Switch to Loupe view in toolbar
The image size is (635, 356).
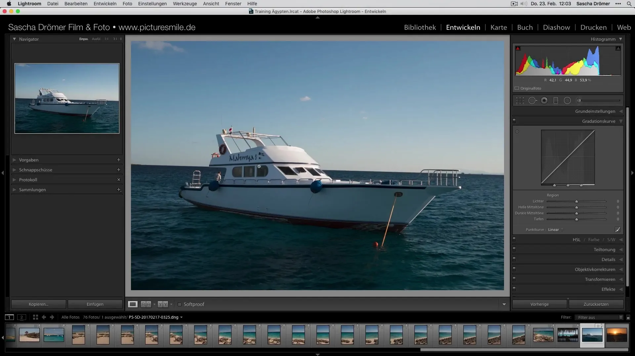(133, 304)
